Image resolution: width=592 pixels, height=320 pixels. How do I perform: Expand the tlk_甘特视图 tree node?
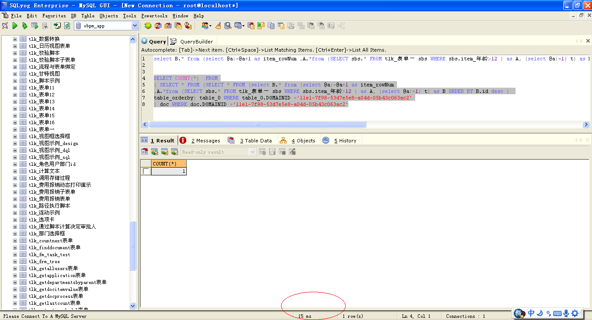(x=15, y=73)
